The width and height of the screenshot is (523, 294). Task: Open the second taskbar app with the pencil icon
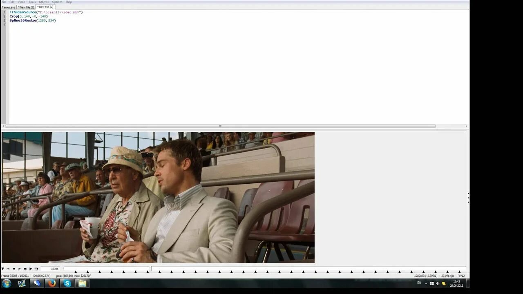pos(22,283)
